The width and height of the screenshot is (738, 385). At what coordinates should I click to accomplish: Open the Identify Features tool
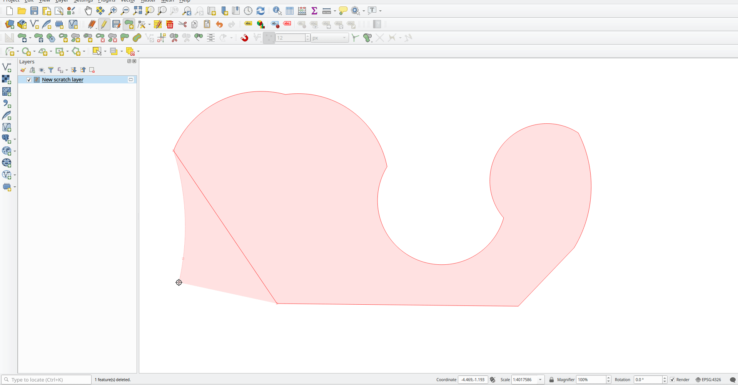(277, 11)
